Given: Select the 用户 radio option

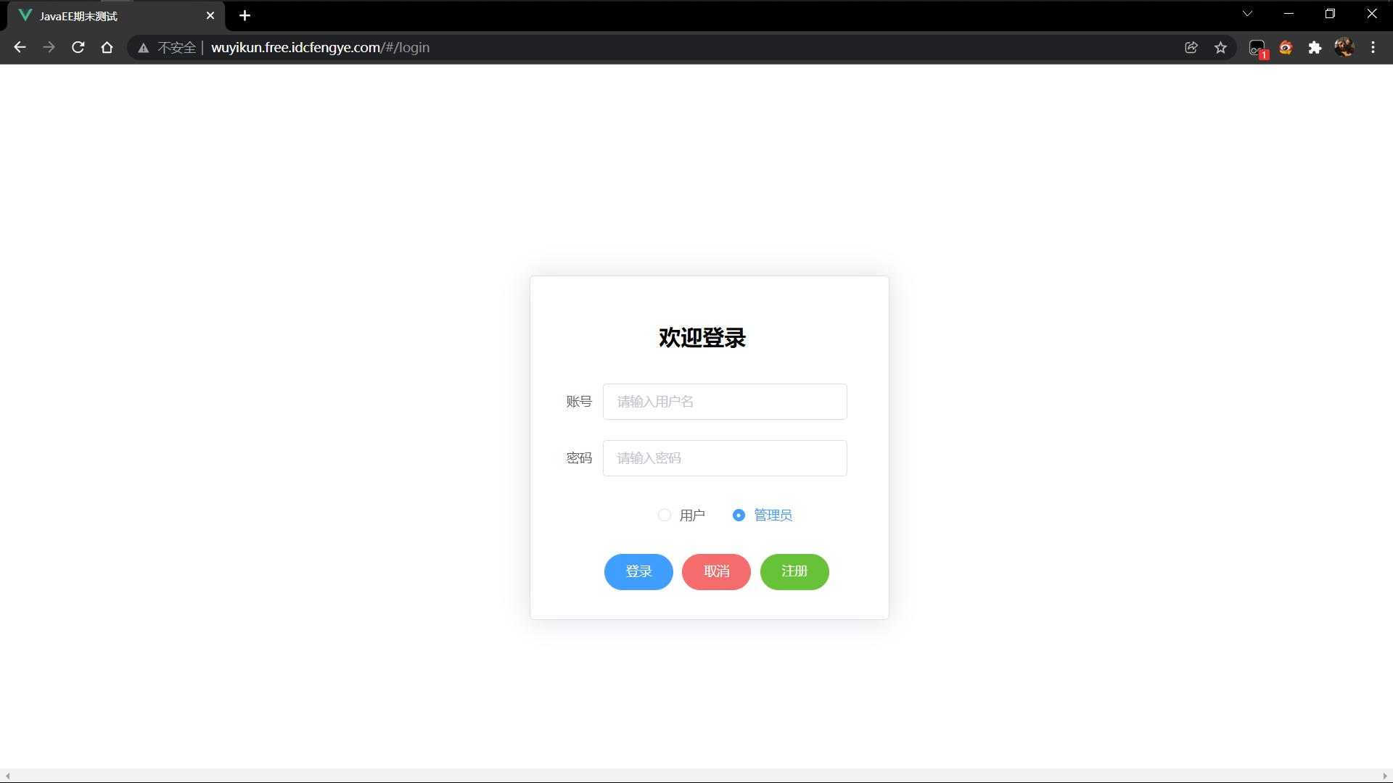Looking at the screenshot, I should 665,515.
